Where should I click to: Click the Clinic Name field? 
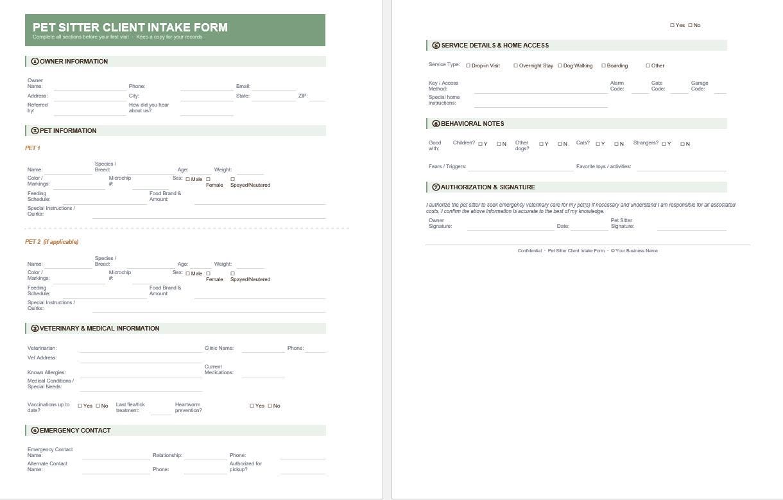point(263,349)
